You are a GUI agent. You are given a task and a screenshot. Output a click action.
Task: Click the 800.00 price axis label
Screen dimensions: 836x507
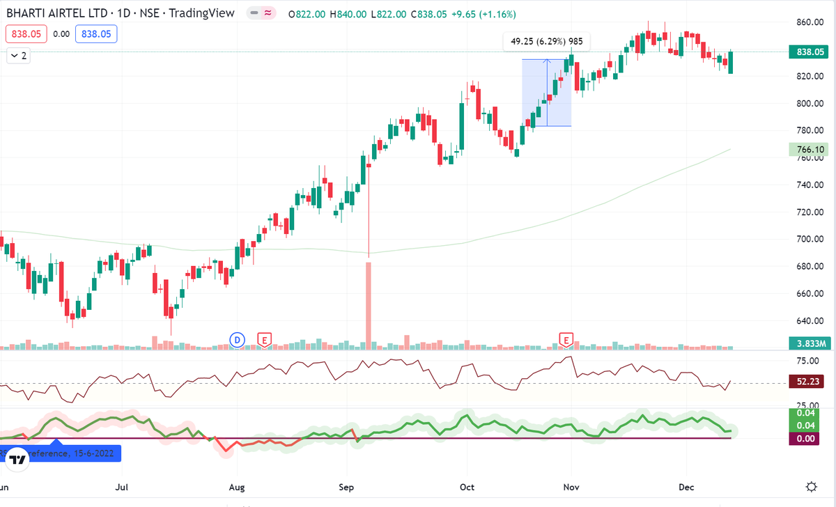[x=810, y=104]
